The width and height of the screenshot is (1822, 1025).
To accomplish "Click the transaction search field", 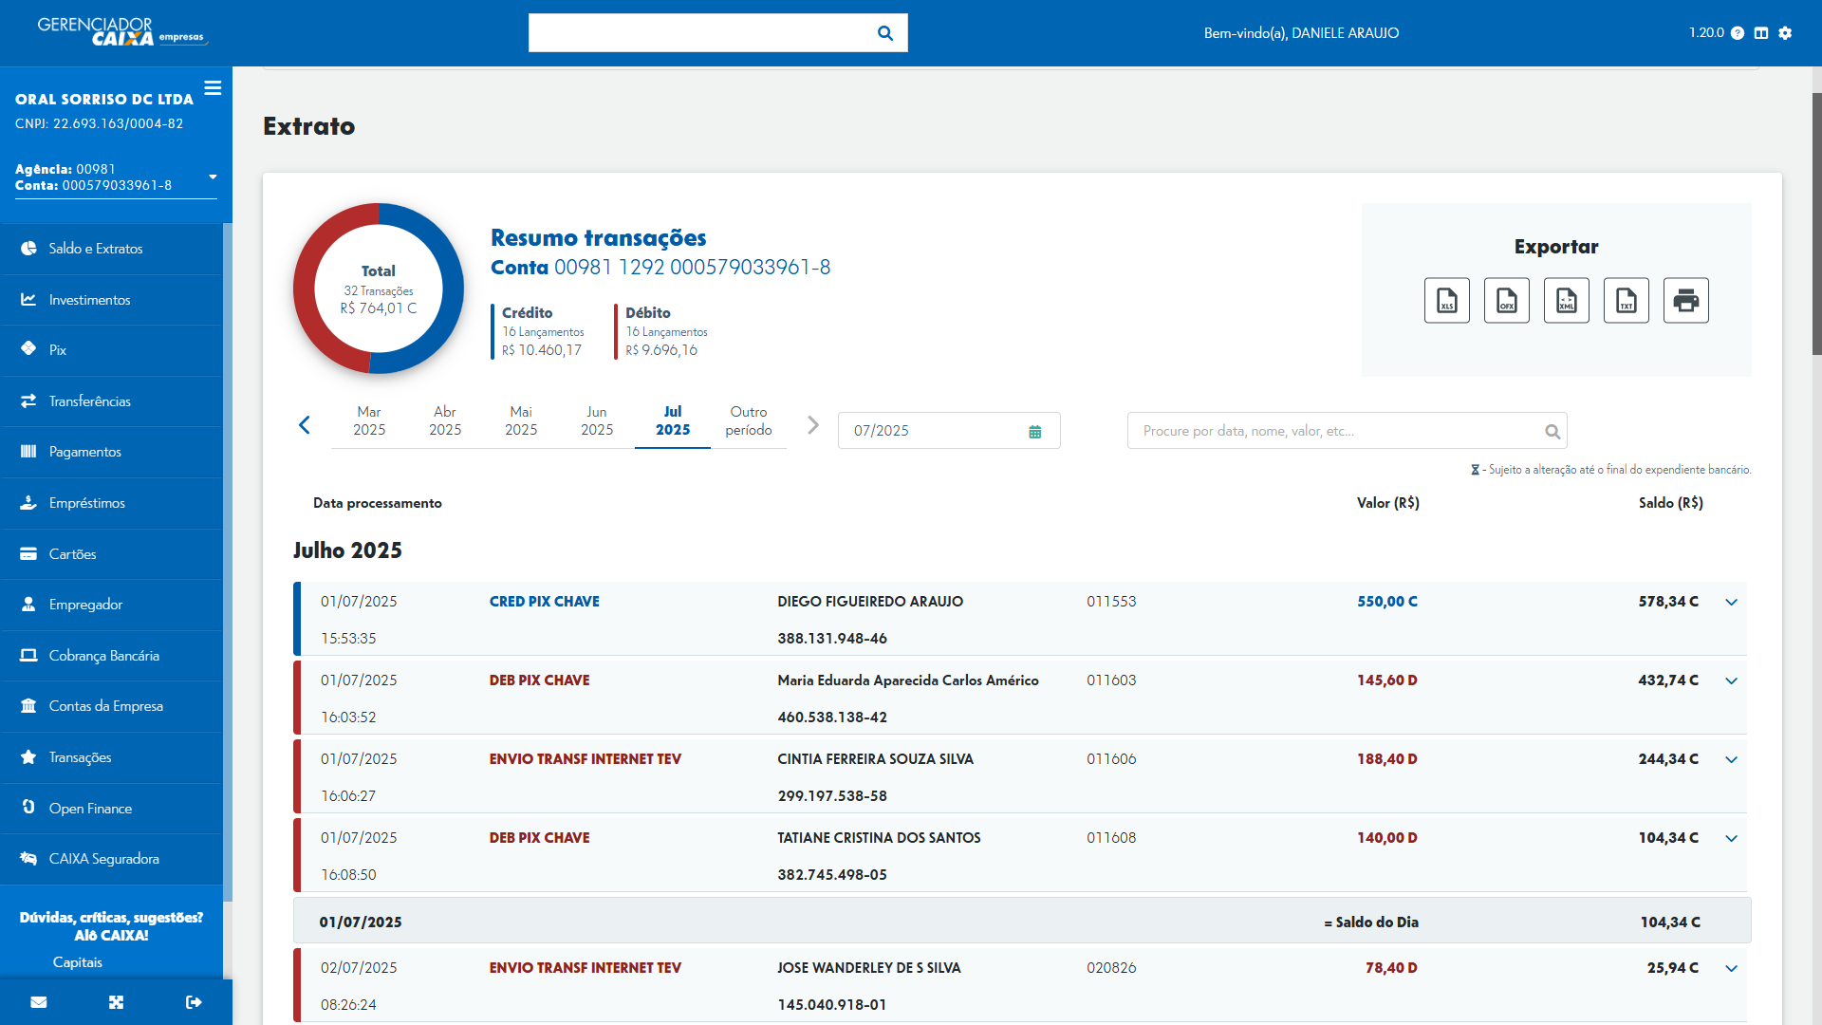I will tap(1338, 431).
